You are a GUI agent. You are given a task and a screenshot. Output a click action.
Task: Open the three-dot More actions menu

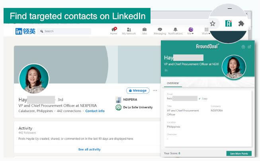coord(155,91)
